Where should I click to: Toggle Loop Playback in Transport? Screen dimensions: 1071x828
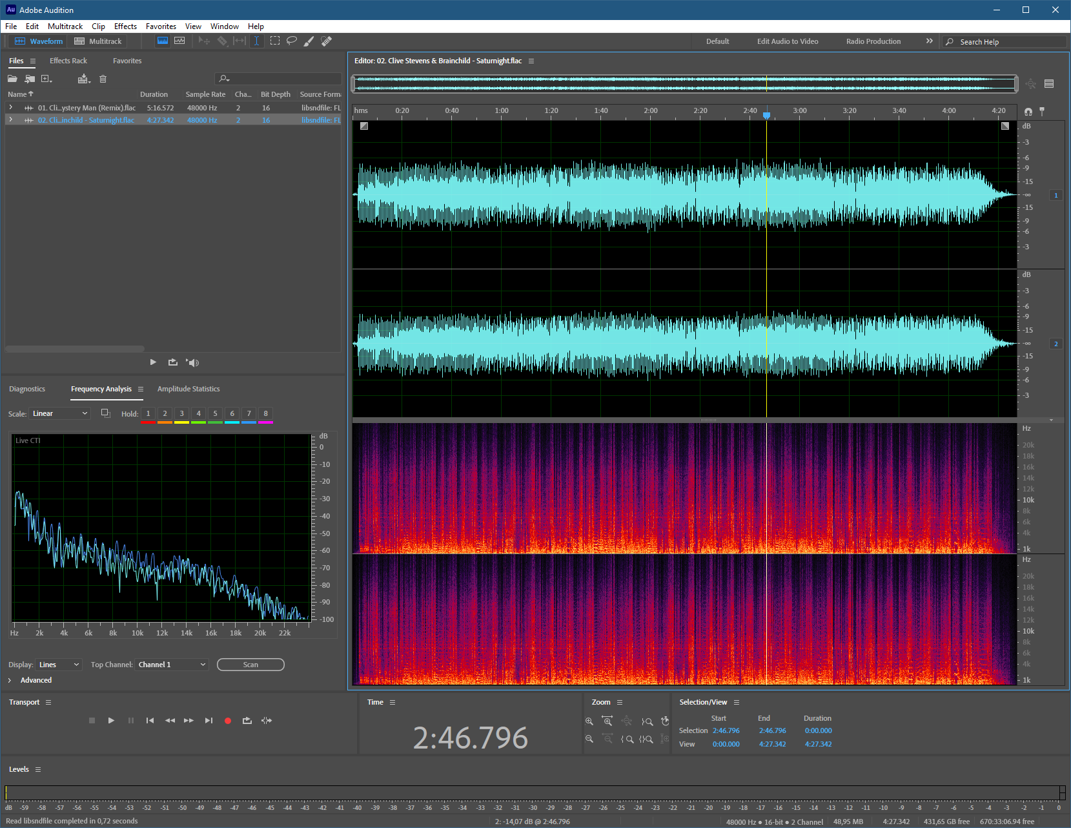pyautogui.click(x=247, y=721)
